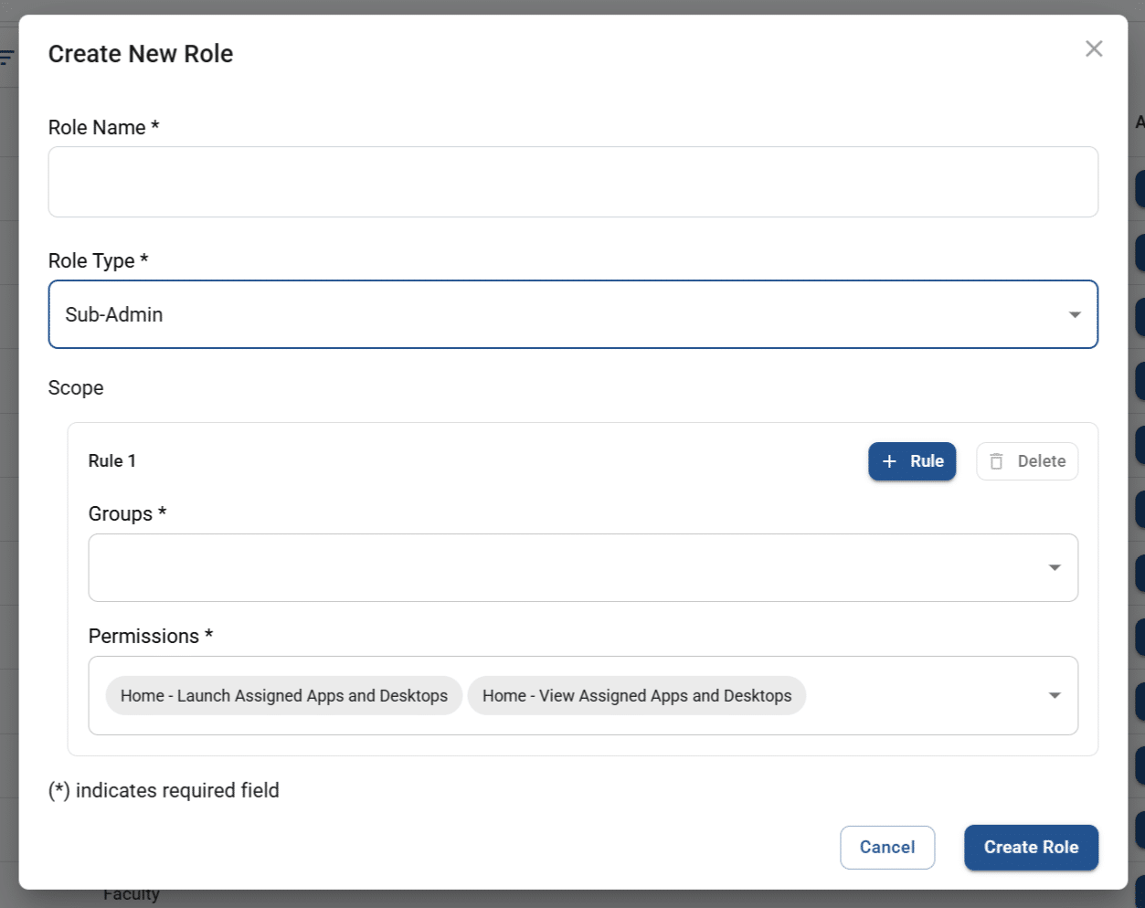Viewport: 1145px width, 908px height.
Task: Click empty space in Permissions field
Action: (923, 695)
